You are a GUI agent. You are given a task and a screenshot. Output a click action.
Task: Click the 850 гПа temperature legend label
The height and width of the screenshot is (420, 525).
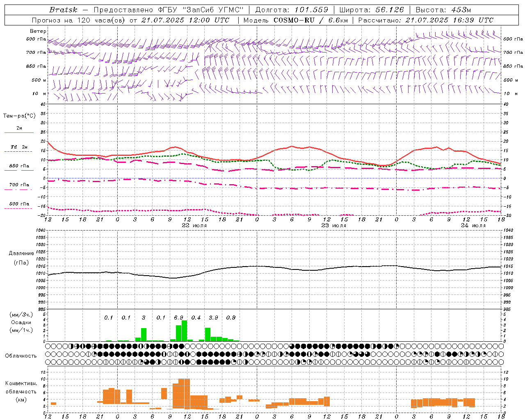pyautogui.click(x=19, y=166)
